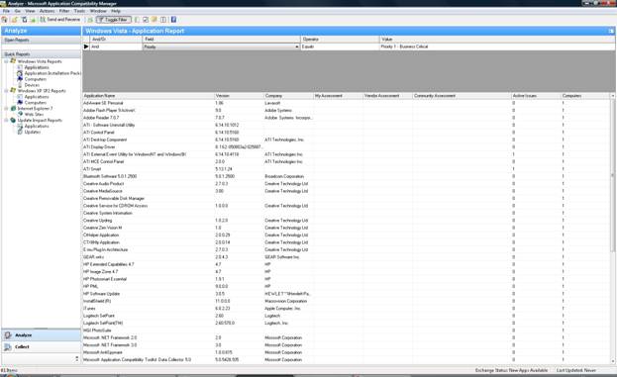Open the Filter menu

(x=64, y=11)
